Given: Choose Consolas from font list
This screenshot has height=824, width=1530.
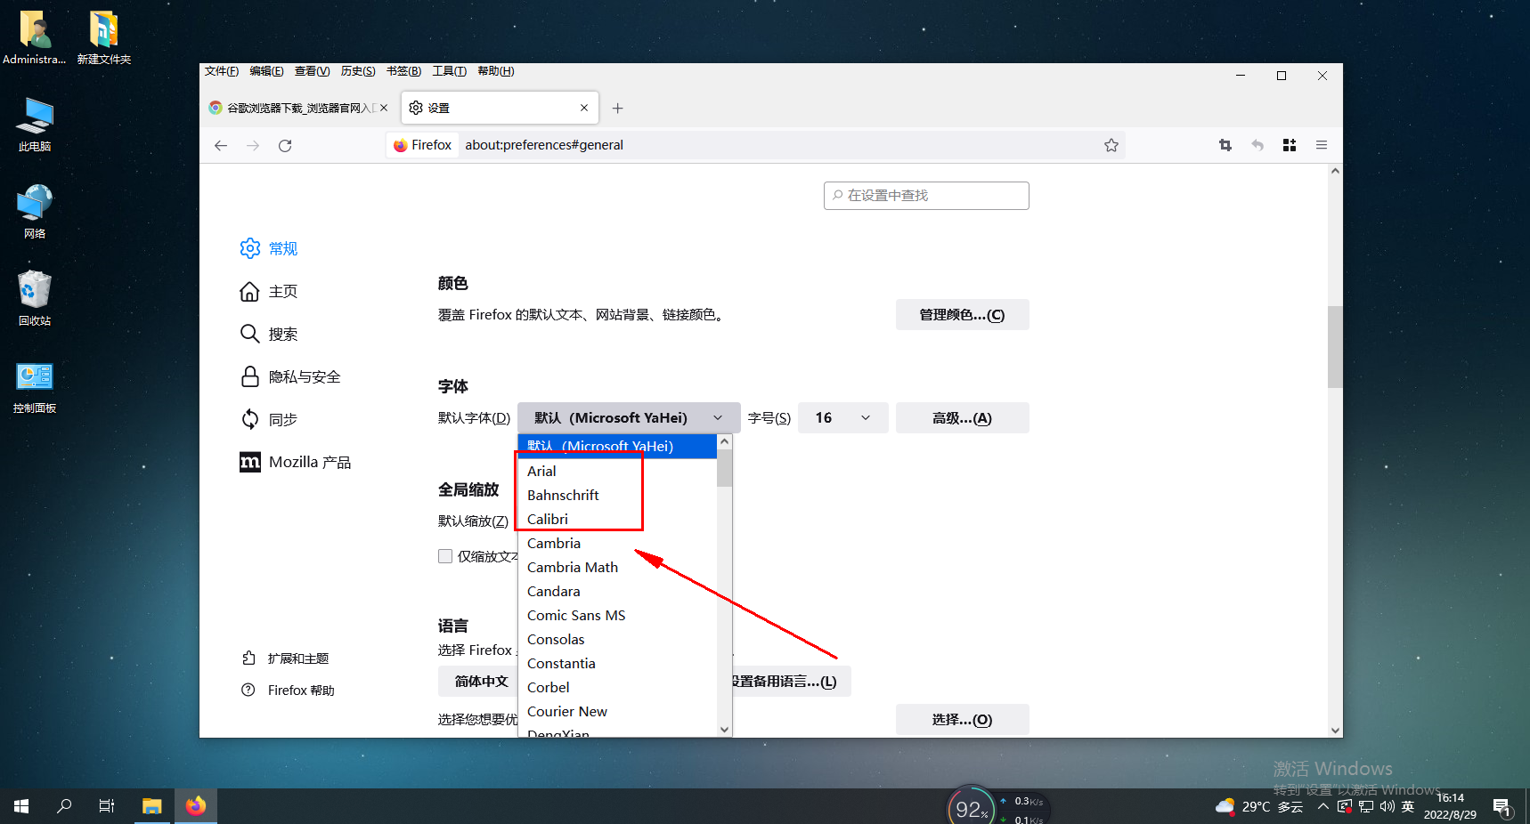Looking at the screenshot, I should 617,639.
